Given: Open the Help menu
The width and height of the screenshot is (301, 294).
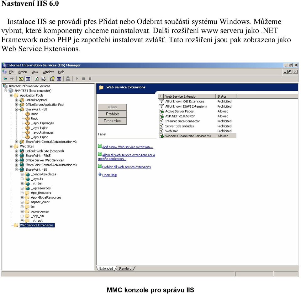Looking at the screenshot, I should click(x=61, y=72).
